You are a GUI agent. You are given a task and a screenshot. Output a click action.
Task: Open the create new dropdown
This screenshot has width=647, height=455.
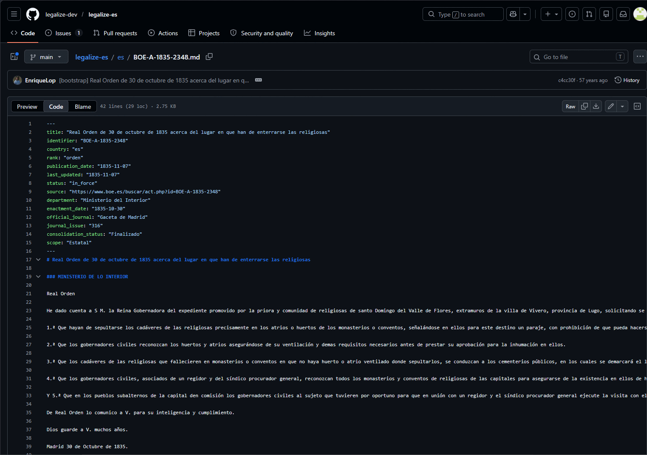[x=551, y=14]
